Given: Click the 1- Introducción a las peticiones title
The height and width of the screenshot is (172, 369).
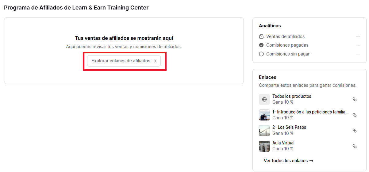Looking at the screenshot, I should coord(310,112).
